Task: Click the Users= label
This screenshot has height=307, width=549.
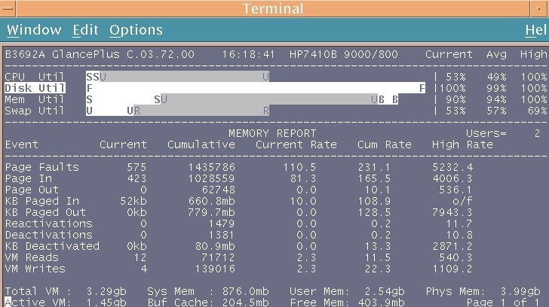Action: pyautogui.click(x=486, y=133)
